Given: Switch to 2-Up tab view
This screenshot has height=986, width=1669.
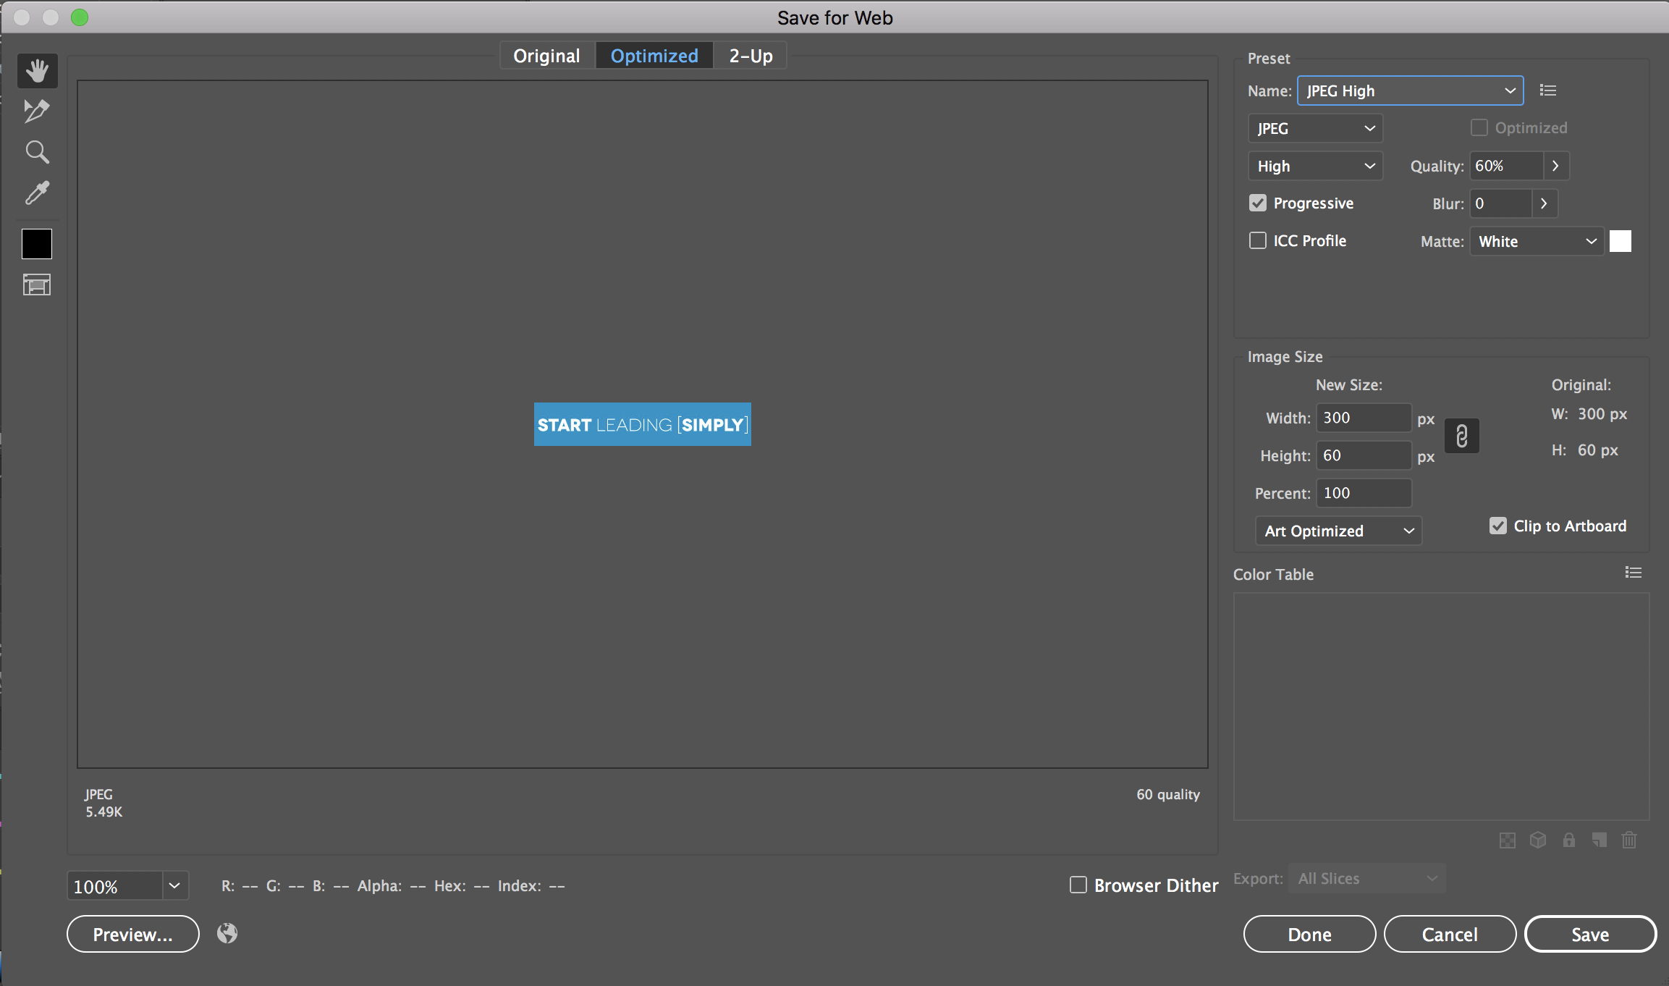Looking at the screenshot, I should (x=751, y=54).
